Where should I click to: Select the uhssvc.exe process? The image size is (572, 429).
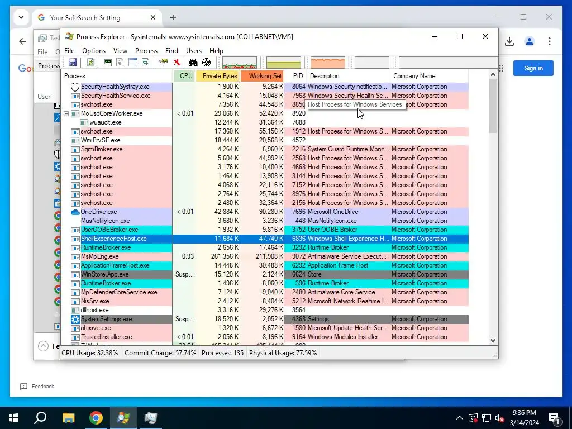(96, 328)
